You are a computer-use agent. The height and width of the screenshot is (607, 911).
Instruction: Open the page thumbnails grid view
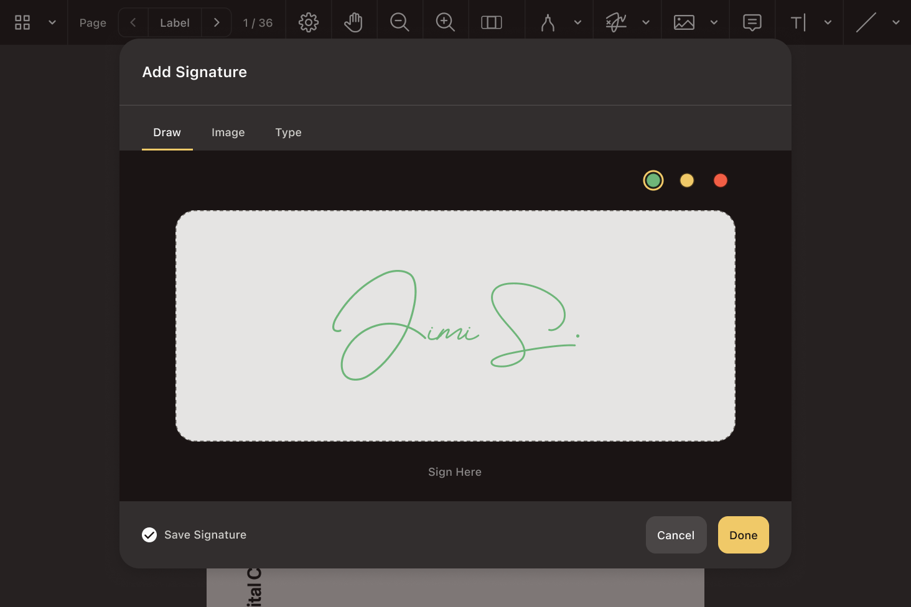point(22,22)
